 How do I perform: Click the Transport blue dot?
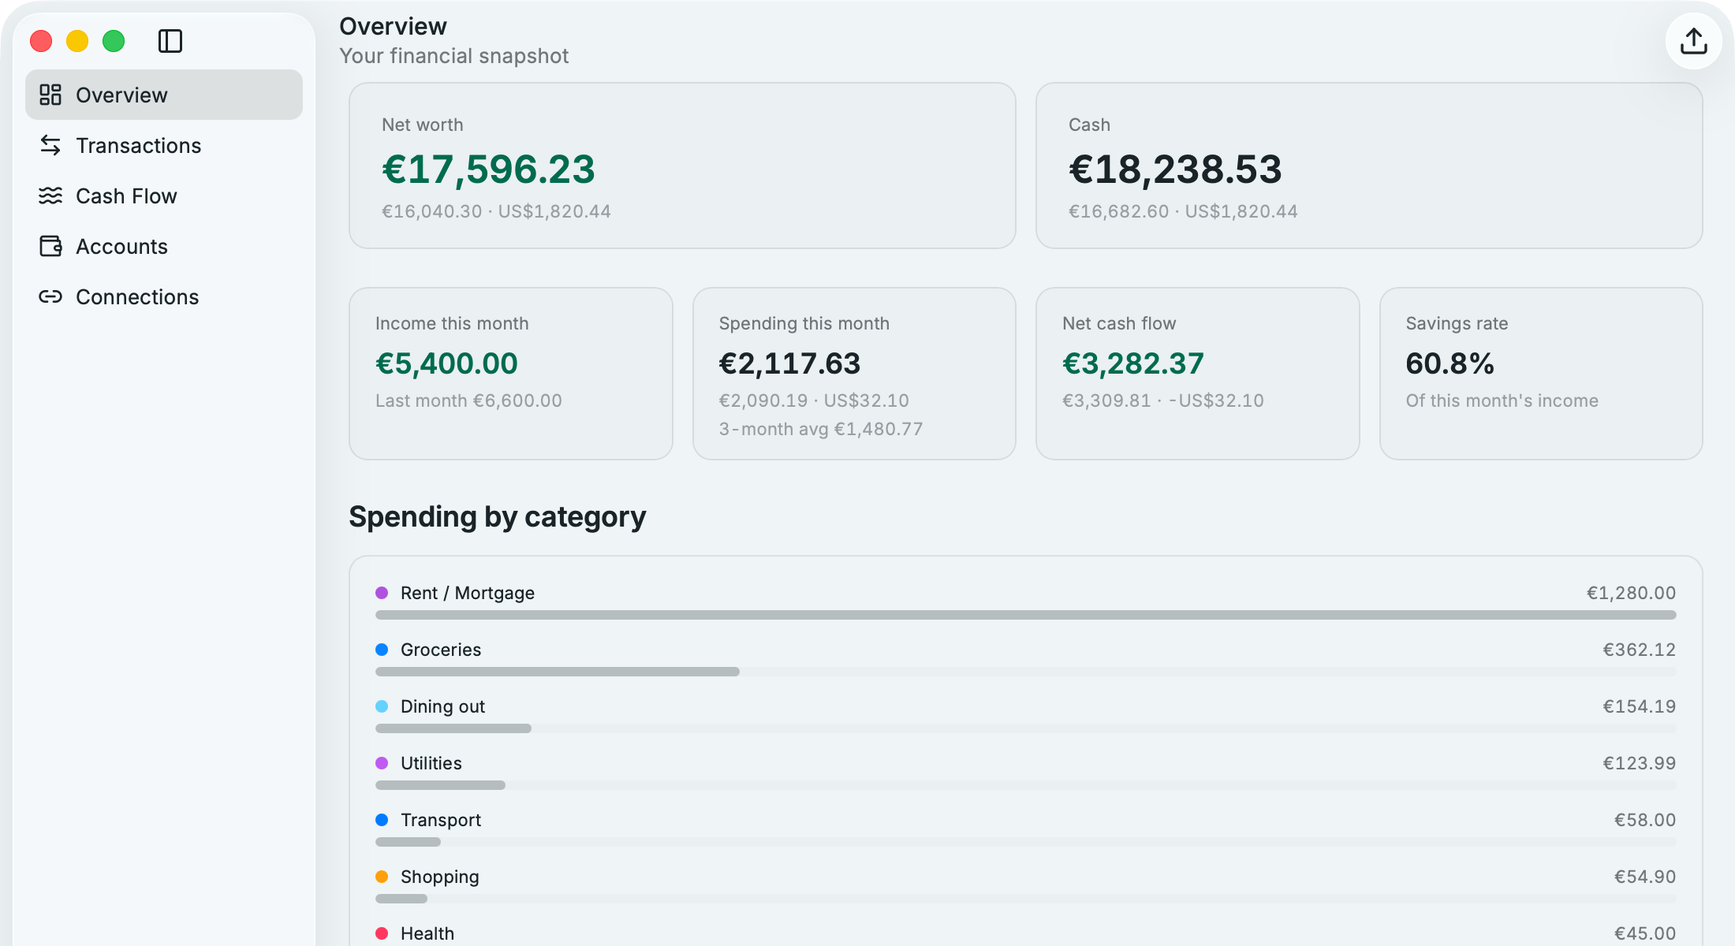tap(382, 820)
